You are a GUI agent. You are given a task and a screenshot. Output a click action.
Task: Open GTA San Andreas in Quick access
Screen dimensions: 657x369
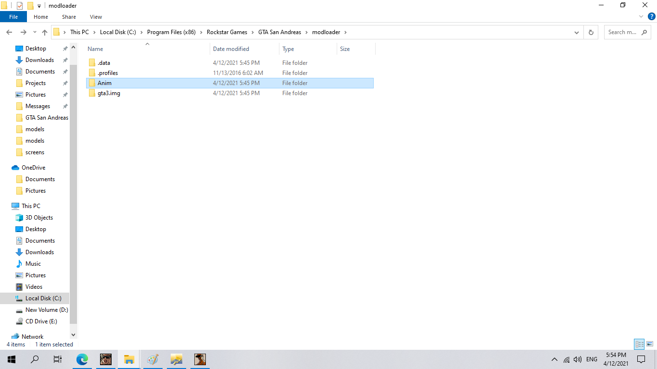[x=47, y=118]
